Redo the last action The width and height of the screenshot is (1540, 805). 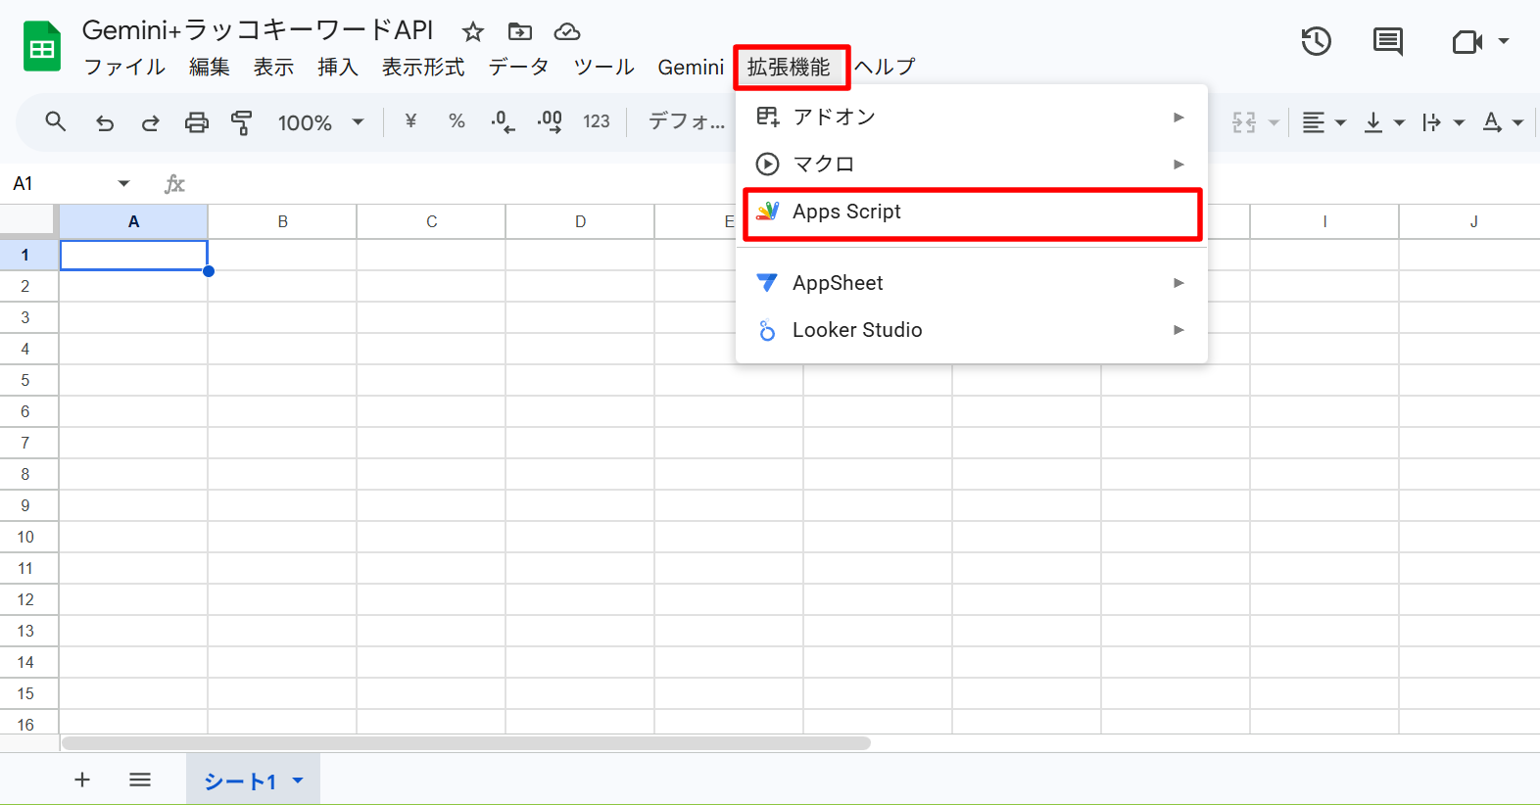click(x=150, y=122)
